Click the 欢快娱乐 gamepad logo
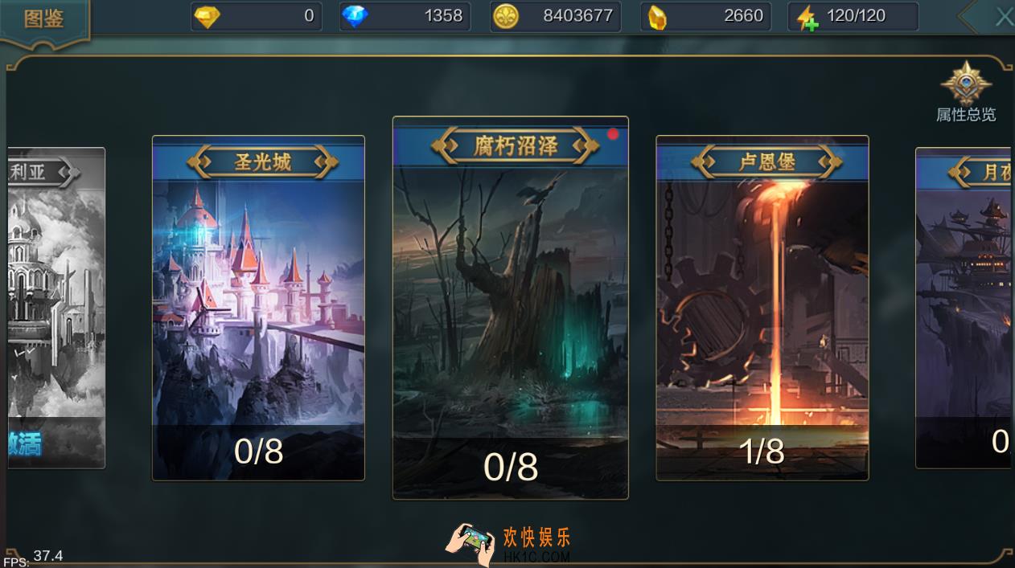Screen dimensions: 1015x568 470,542
